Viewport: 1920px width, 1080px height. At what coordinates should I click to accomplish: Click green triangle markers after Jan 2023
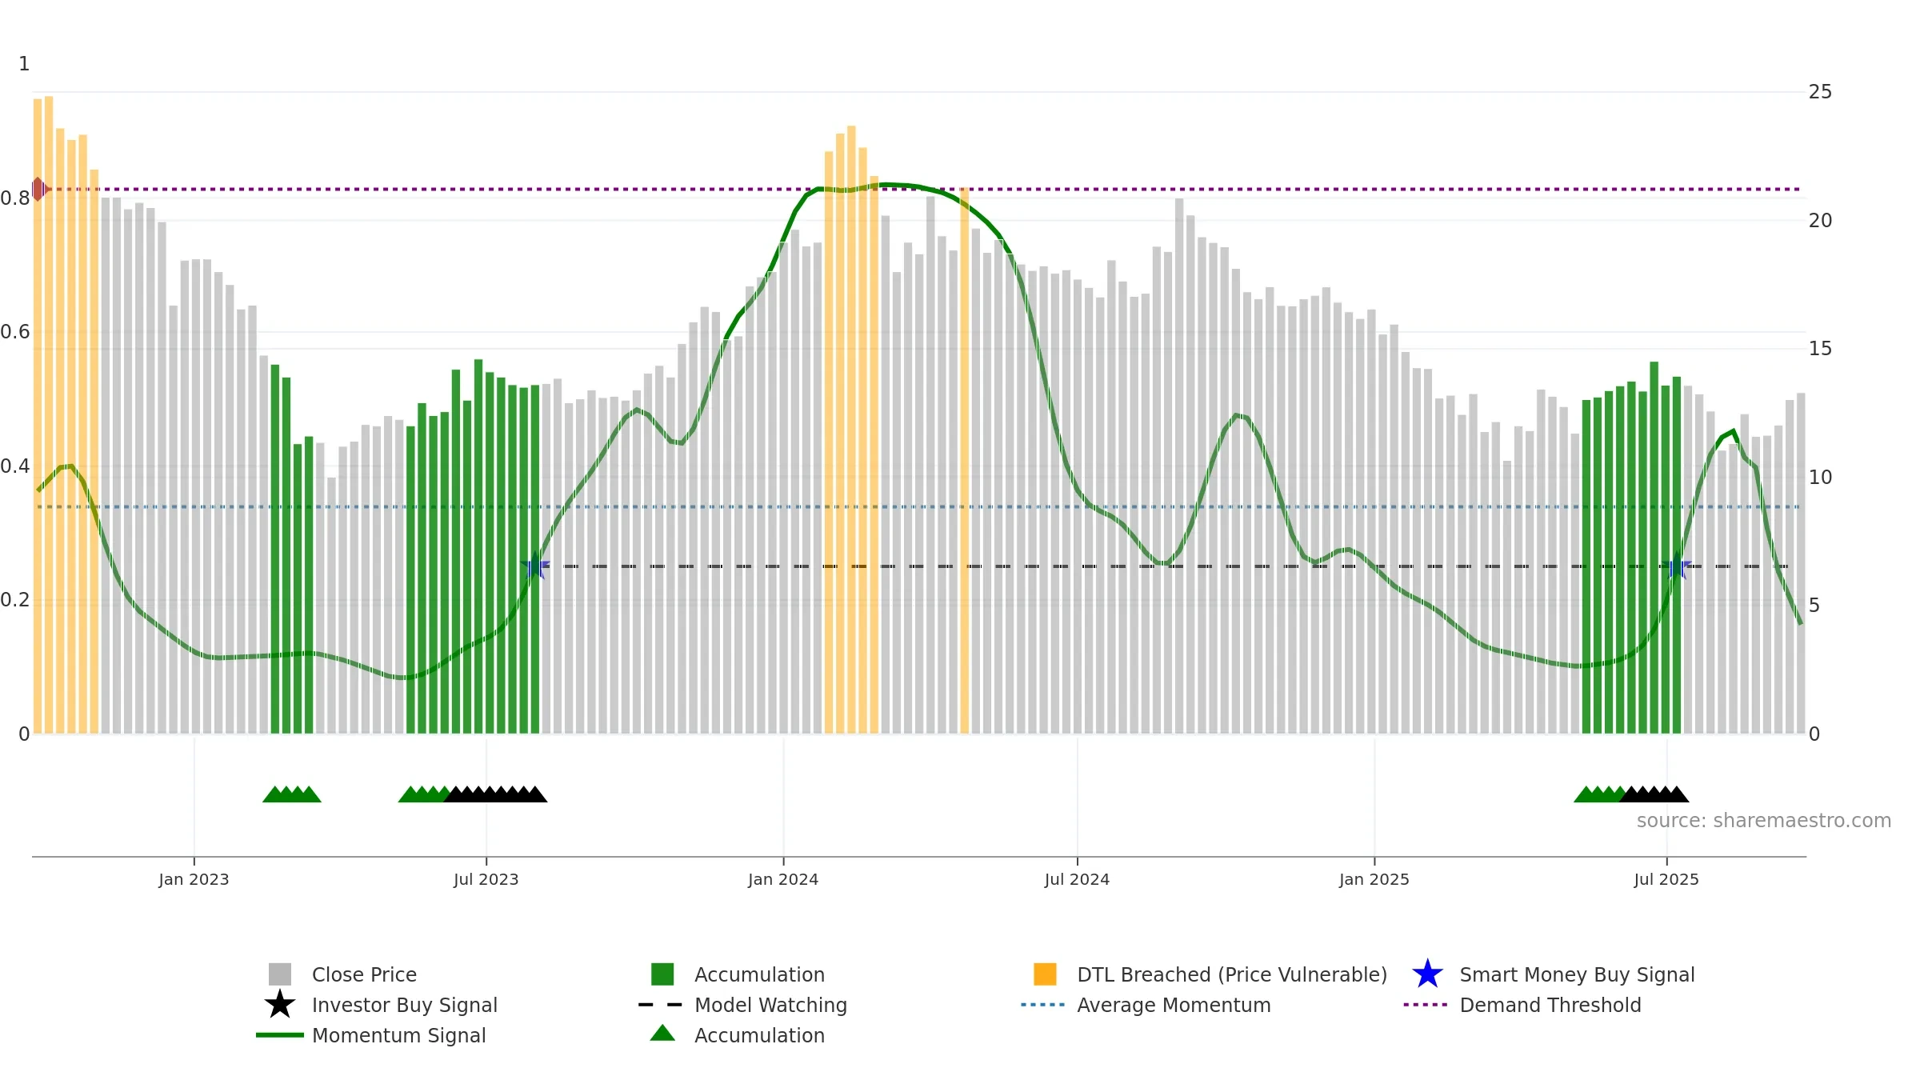[x=292, y=794]
